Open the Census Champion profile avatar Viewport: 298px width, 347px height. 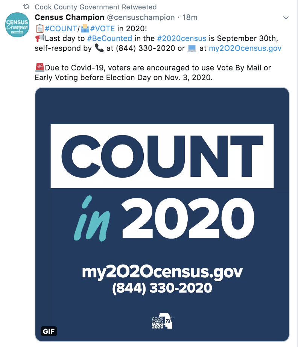(17, 25)
